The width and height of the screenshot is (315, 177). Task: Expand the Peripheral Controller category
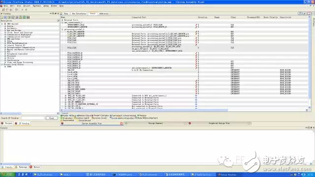(x=5, y=54)
